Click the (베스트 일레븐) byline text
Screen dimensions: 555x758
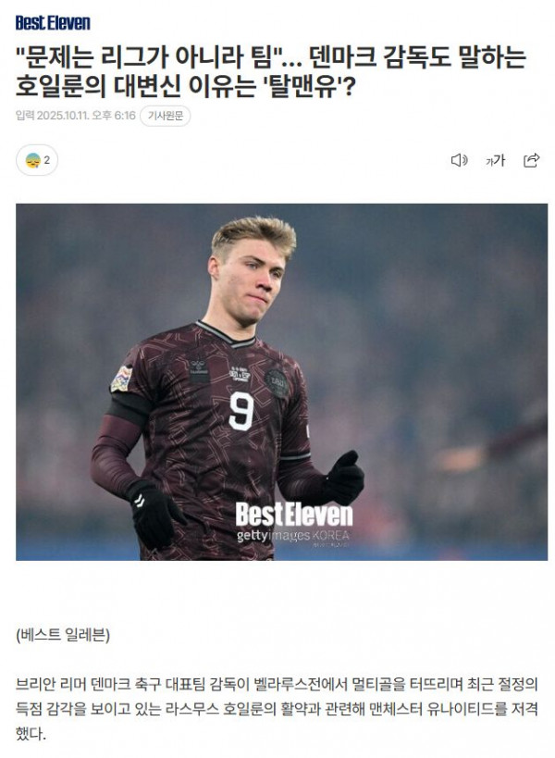pyautogui.click(x=63, y=635)
